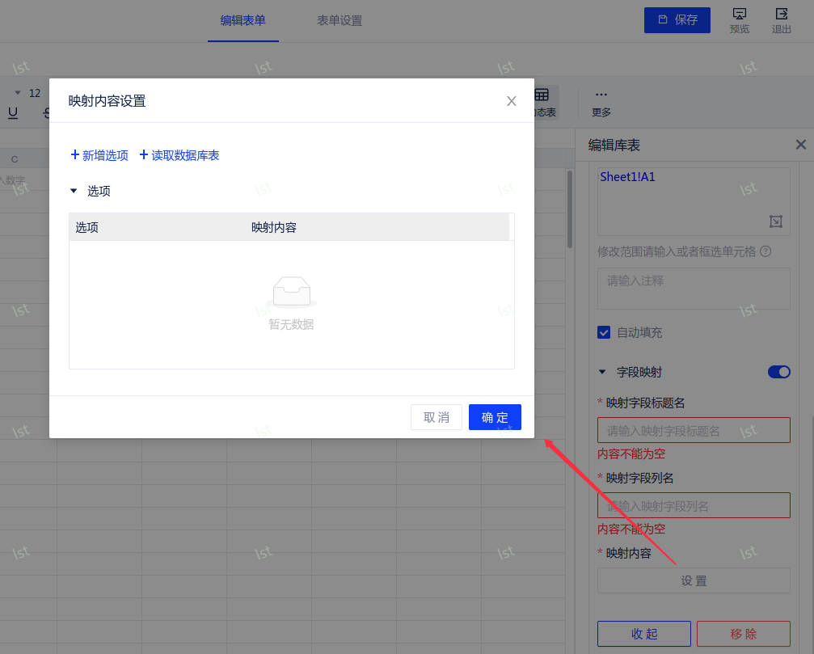Click the 确定 confirm button
This screenshot has height=654, width=814.
click(495, 417)
